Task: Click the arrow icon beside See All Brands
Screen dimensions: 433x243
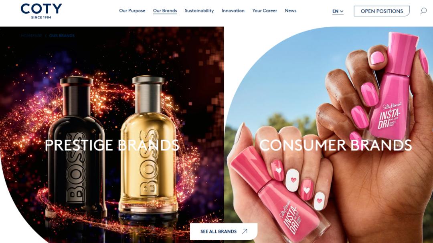Action: (x=245, y=231)
